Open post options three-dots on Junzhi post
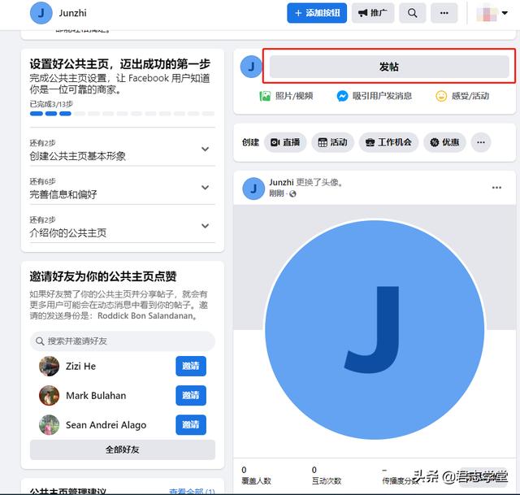 coord(496,188)
